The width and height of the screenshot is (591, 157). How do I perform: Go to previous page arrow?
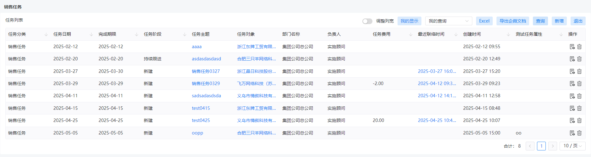coord(530,146)
